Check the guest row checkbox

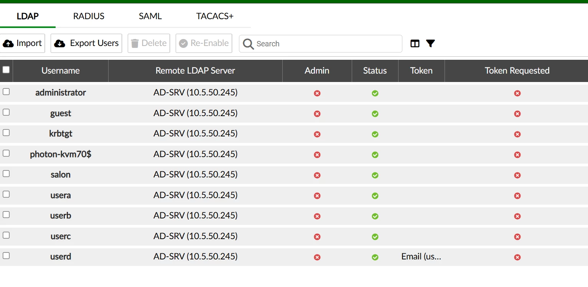[6, 112]
